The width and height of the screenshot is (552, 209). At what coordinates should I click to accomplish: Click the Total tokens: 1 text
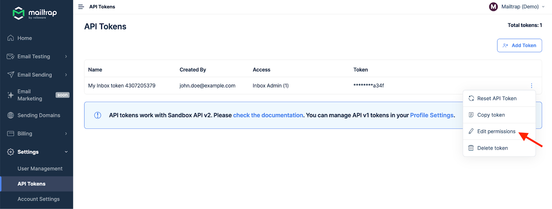pyautogui.click(x=525, y=25)
